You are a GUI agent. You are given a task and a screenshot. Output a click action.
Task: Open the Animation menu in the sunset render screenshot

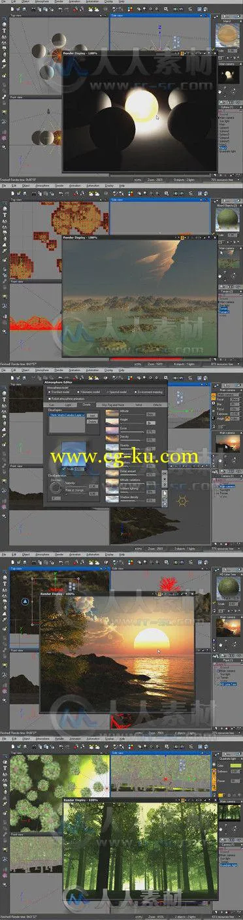pyautogui.click(x=75, y=555)
